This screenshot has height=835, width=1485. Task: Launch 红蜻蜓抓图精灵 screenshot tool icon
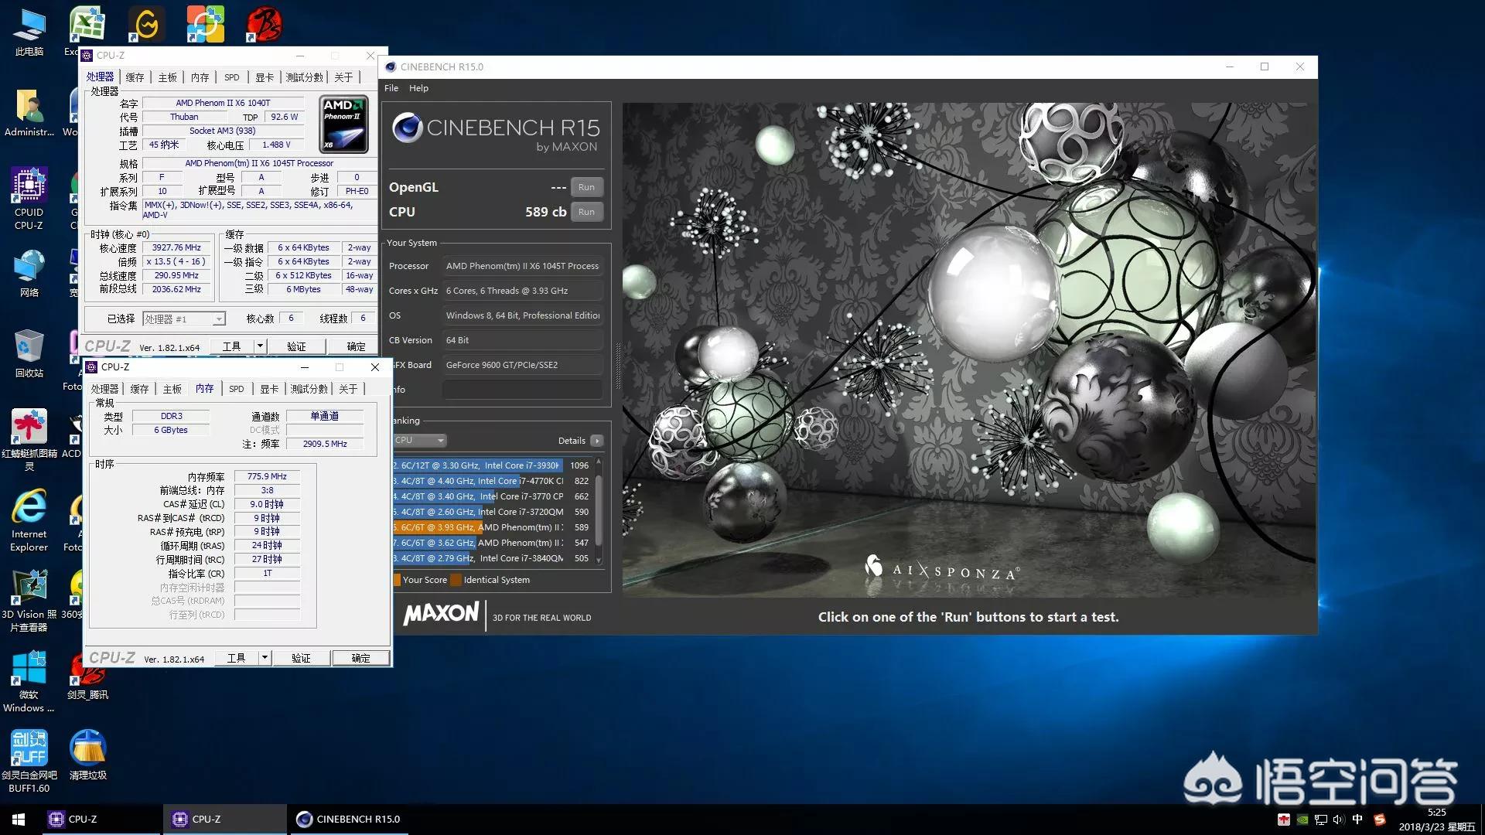point(29,440)
